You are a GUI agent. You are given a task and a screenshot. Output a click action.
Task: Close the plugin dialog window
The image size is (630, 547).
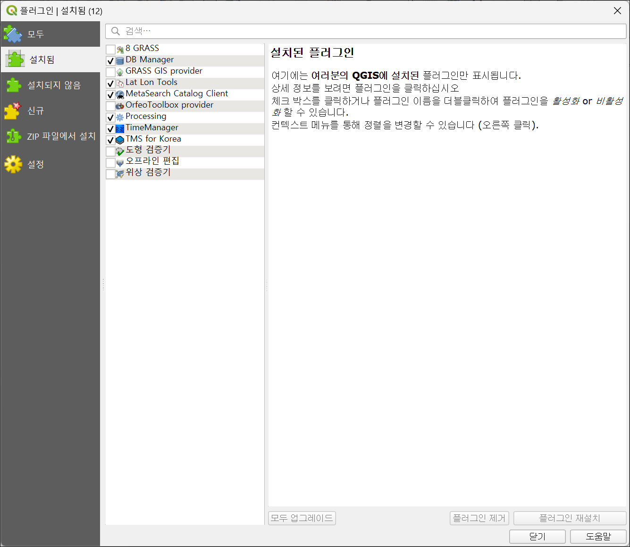[x=617, y=10]
